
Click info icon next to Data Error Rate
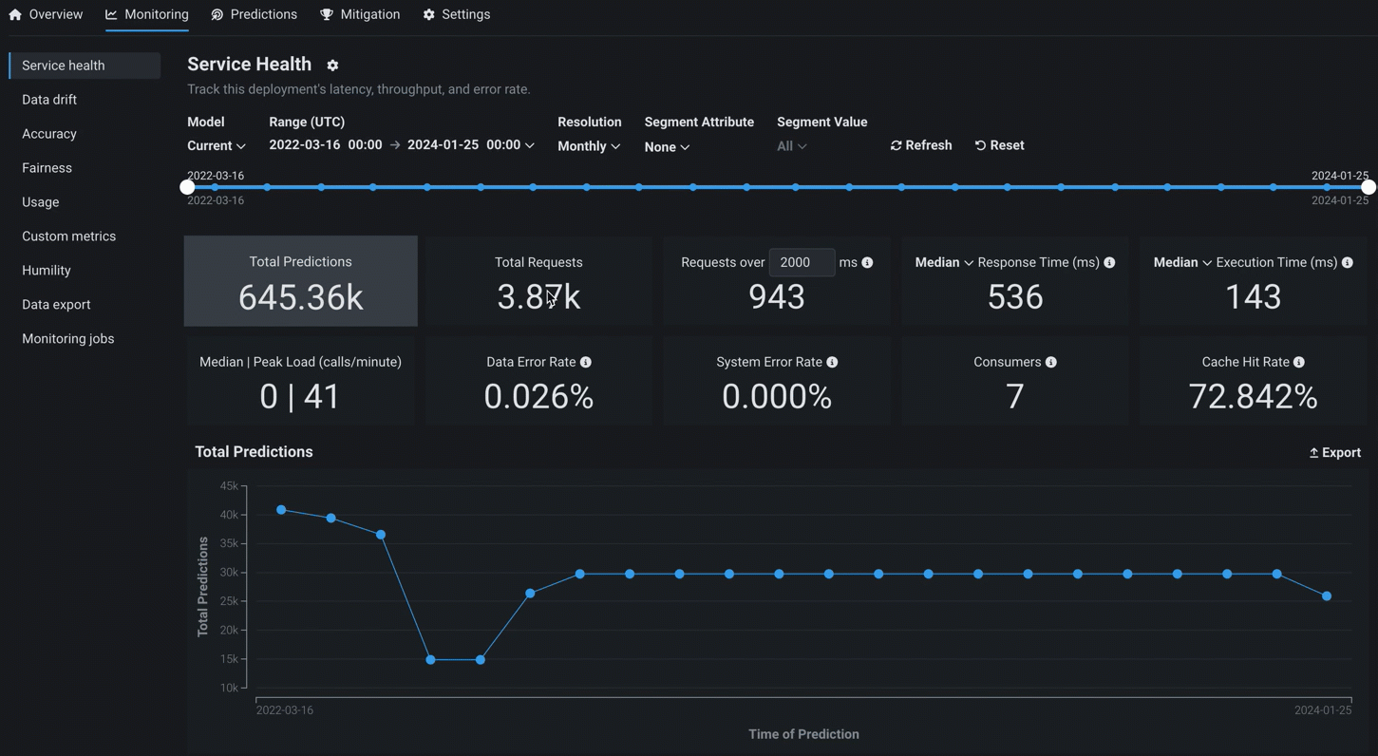click(586, 362)
